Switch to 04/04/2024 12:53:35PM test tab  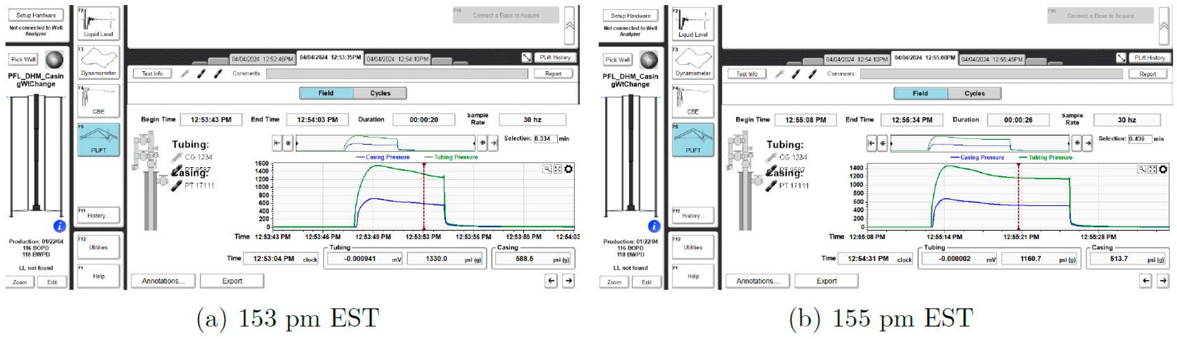tap(330, 58)
